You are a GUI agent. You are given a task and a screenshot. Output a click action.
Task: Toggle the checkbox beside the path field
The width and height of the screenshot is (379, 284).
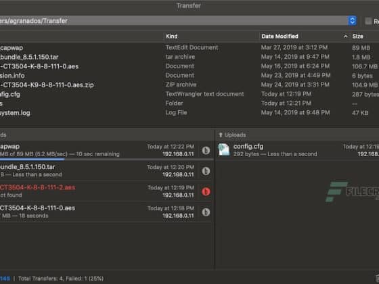point(368,21)
